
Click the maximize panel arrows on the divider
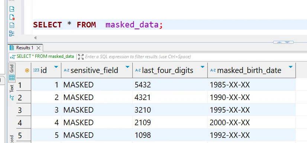pyautogui.click(x=283, y=42)
